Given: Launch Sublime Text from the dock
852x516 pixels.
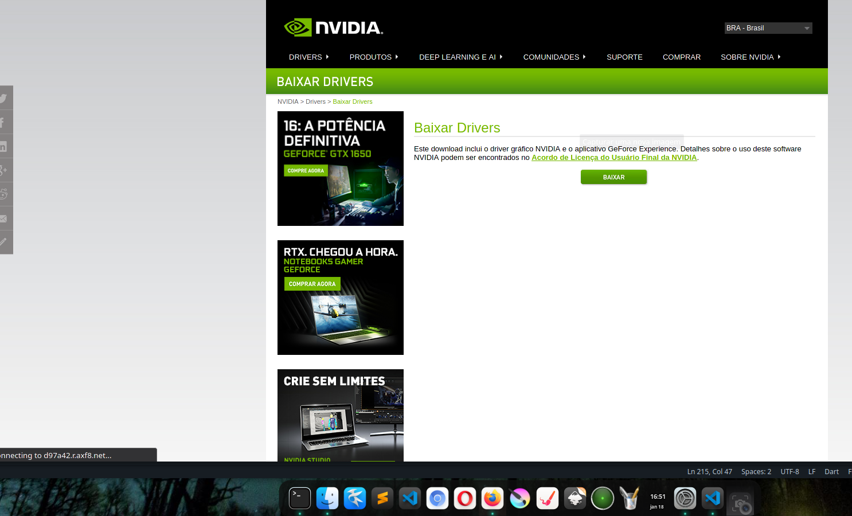Looking at the screenshot, I should 382,498.
